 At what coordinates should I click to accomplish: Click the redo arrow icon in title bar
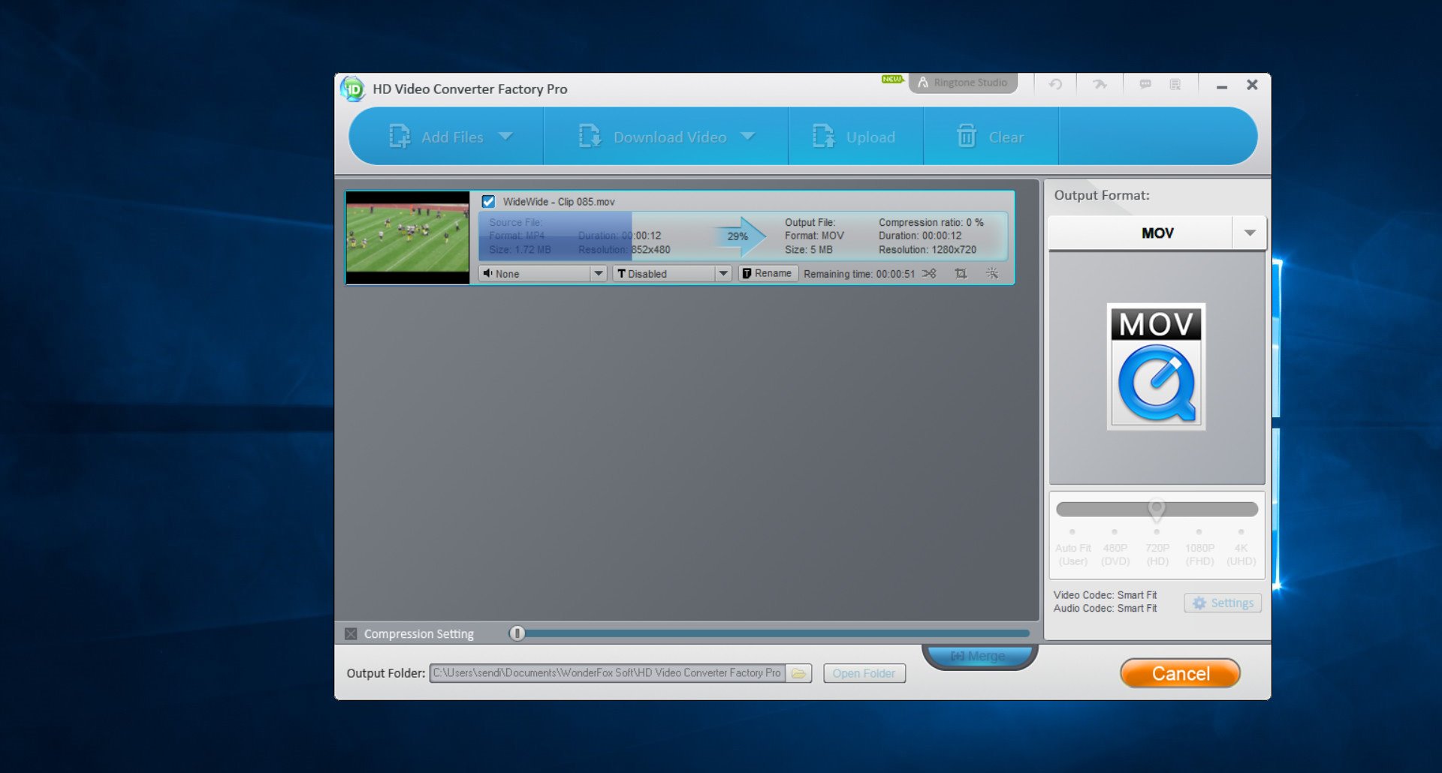(1100, 84)
